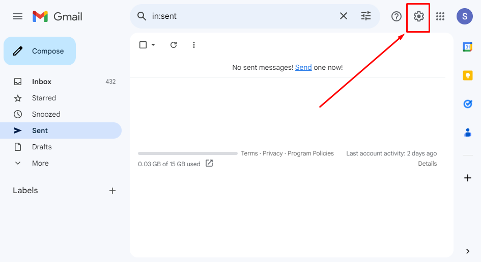Open the Inbox folder
The height and width of the screenshot is (262, 481).
(x=61, y=82)
